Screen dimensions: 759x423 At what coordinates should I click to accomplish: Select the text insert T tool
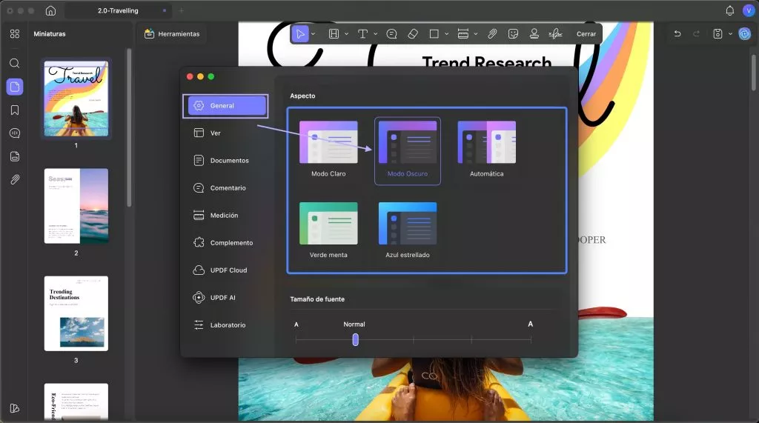(362, 34)
